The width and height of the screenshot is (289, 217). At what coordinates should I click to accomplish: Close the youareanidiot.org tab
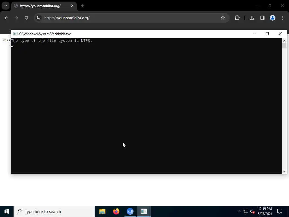pos(72,6)
